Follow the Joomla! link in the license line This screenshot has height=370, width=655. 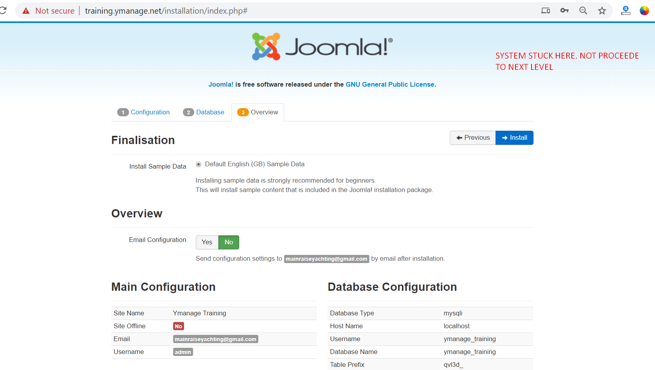coord(221,84)
